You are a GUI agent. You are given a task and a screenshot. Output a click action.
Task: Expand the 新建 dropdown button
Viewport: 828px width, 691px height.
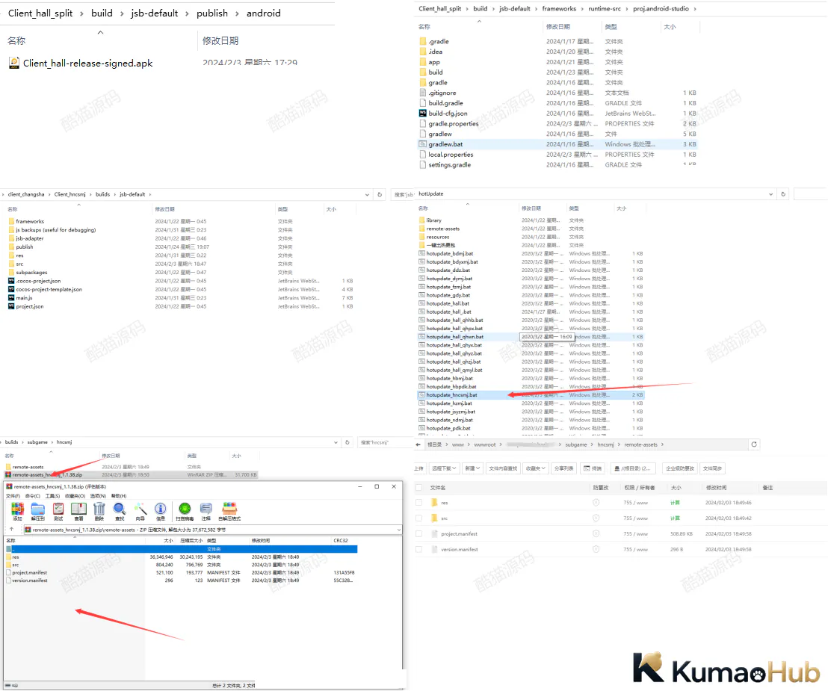click(472, 468)
